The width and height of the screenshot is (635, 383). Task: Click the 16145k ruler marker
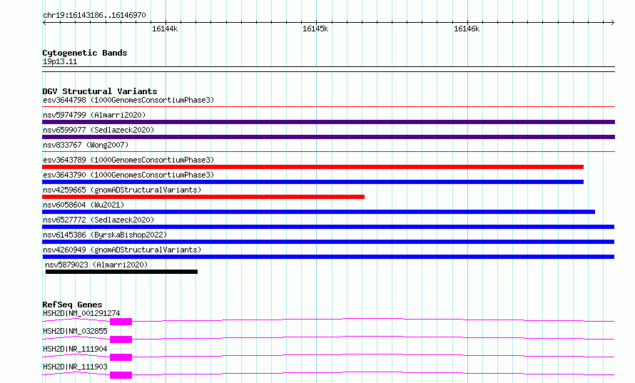(x=315, y=29)
